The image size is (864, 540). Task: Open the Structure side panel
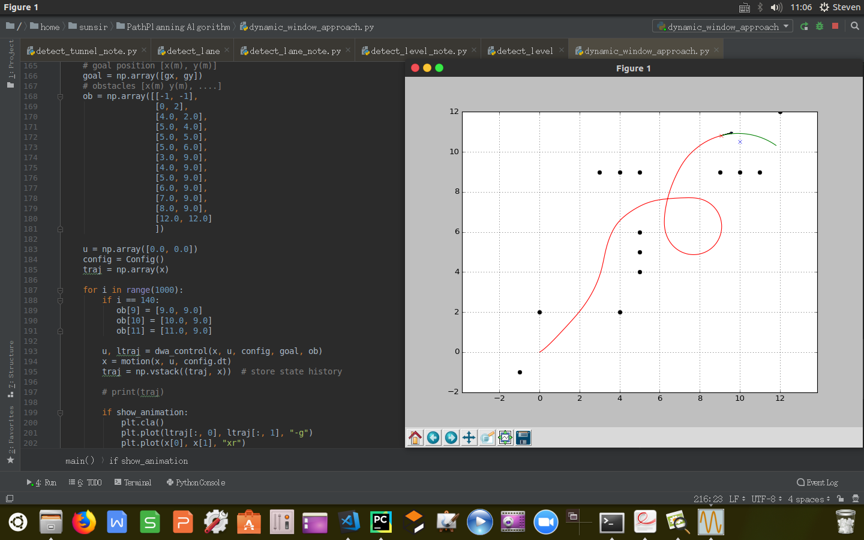pyautogui.click(x=10, y=369)
